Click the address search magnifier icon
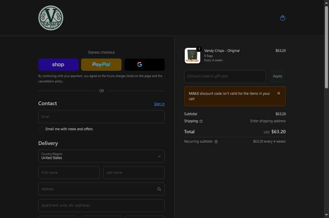The image size is (329, 218). (x=159, y=189)
